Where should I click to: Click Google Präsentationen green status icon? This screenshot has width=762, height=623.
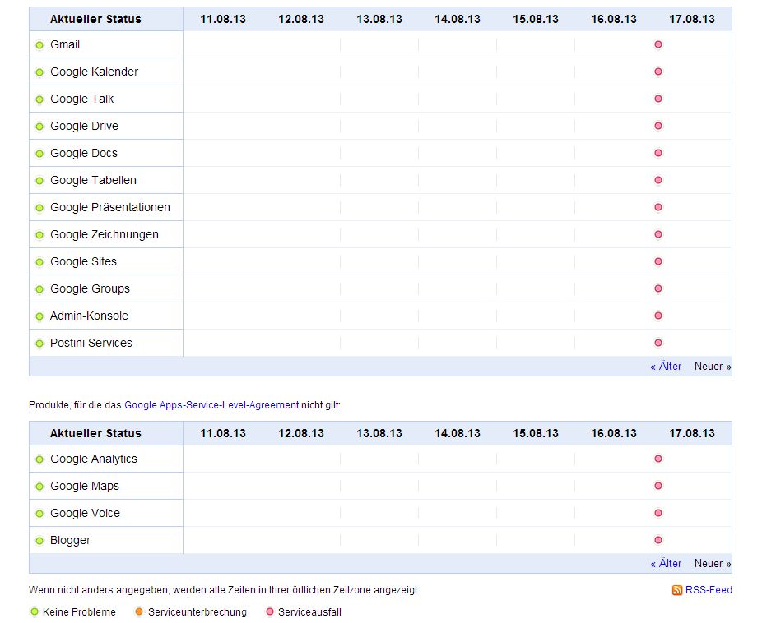tap(39, 209)
